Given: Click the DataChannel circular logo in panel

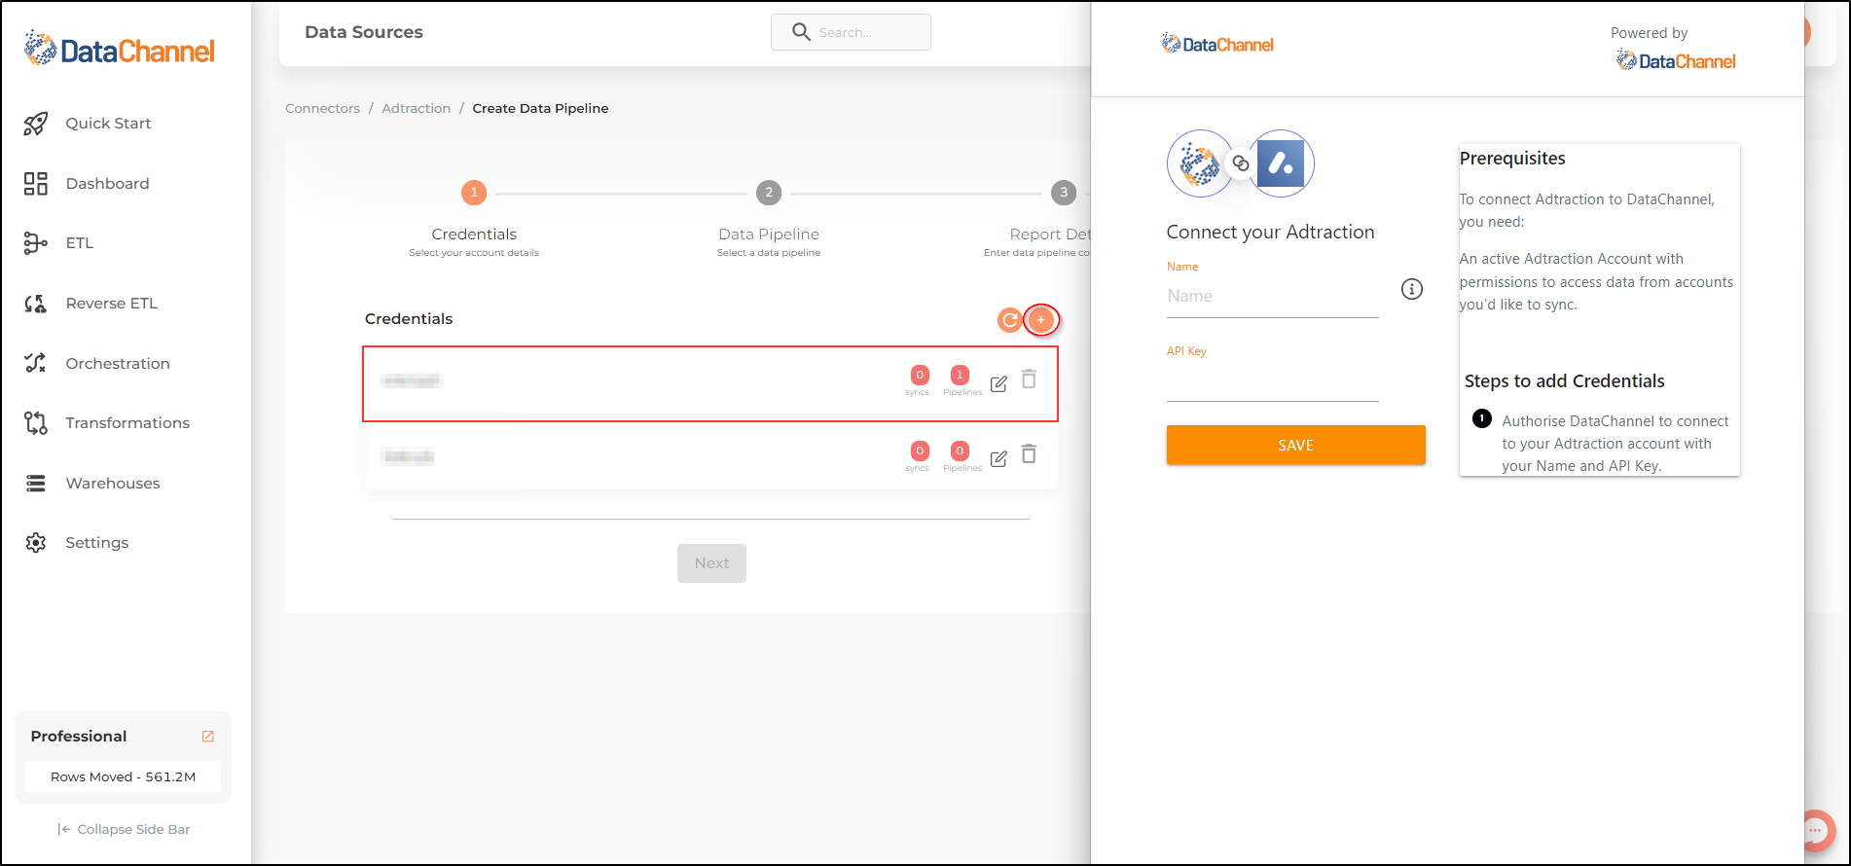Looking at the screenshot, I should [1200, 163].
